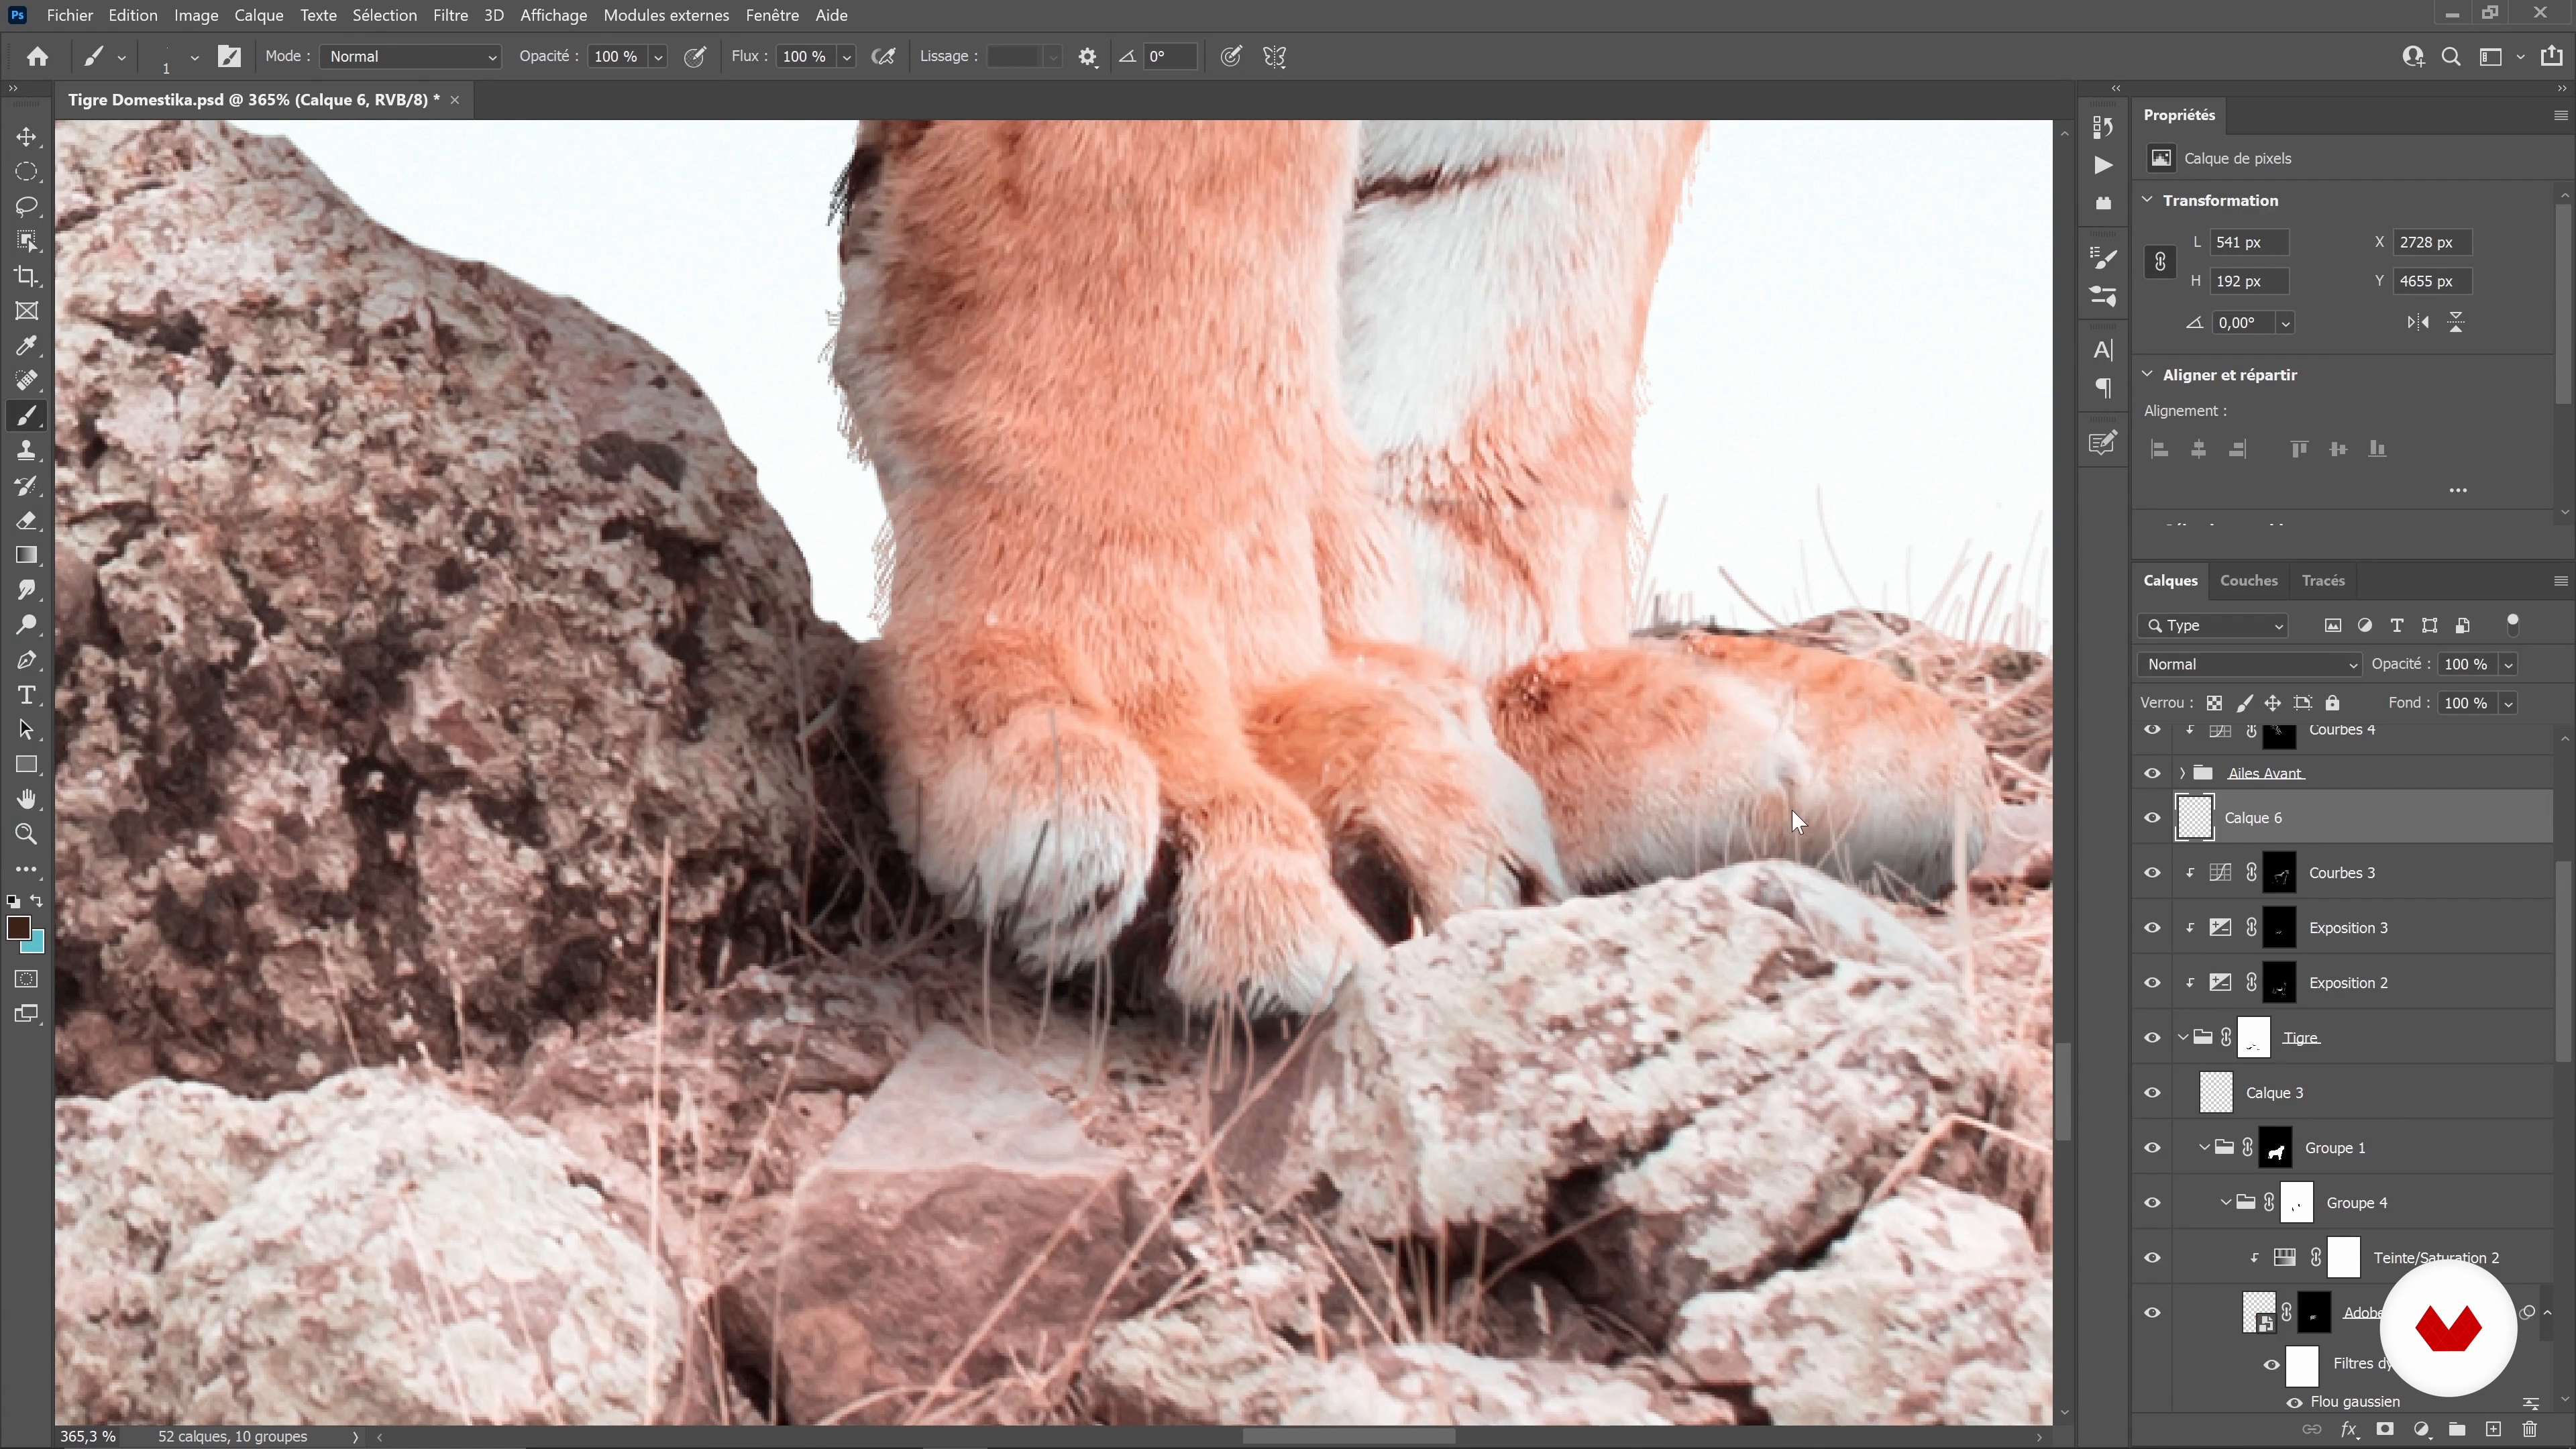Expand the Ailes Avant group
This screenshot has height=1449, width=2576.
click(2182, 773)
